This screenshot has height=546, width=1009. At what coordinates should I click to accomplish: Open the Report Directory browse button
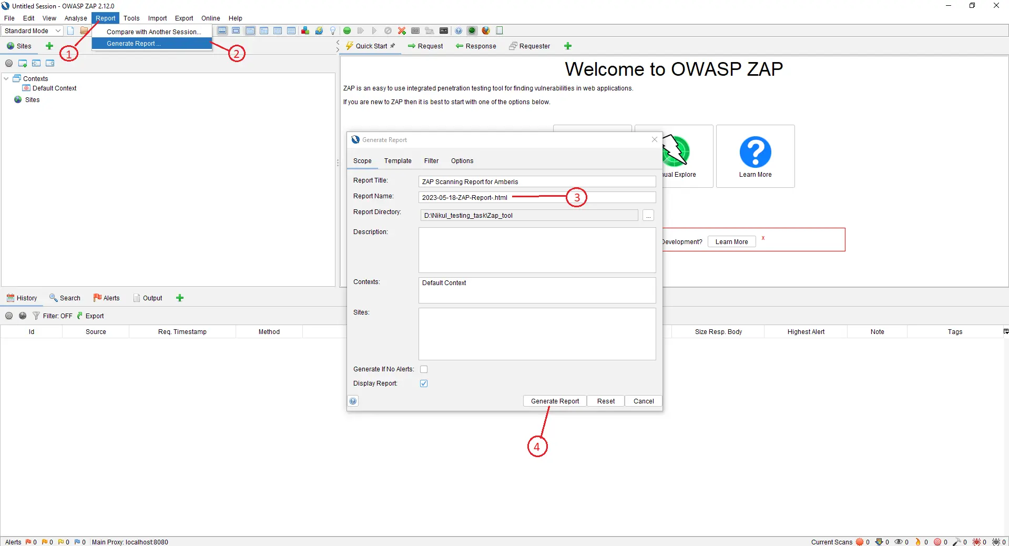point(648,216)
